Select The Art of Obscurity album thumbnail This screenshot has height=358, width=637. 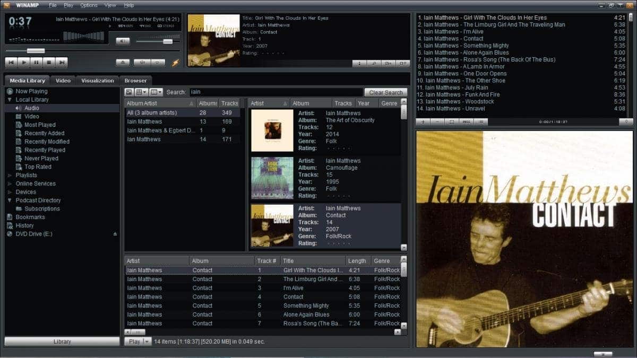pos(272,130)
